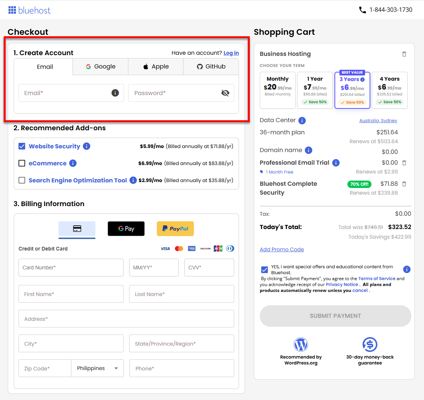Click the money-back guarantee icon
The image size is (424, 400).
pyautogui.click(x=370, y=344)
